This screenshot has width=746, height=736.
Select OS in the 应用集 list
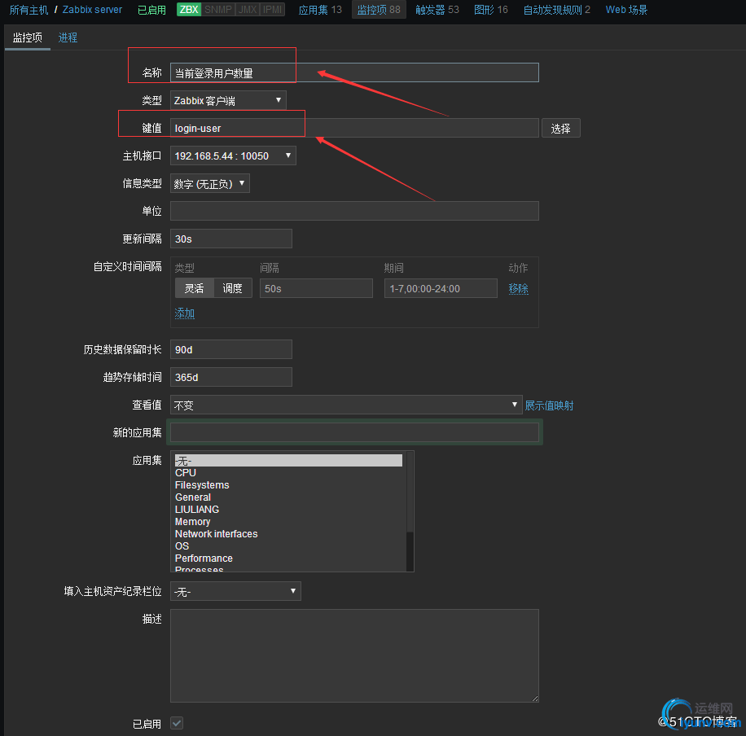[288, 546]
